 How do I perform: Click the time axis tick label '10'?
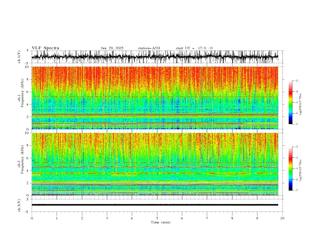click(x=282, y=218)
